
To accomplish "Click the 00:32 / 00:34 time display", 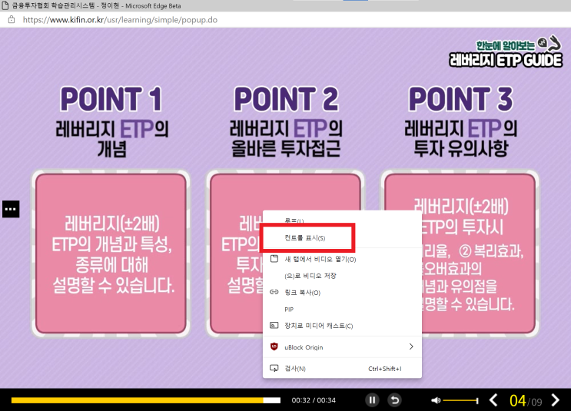I will (x=314, y=400).
